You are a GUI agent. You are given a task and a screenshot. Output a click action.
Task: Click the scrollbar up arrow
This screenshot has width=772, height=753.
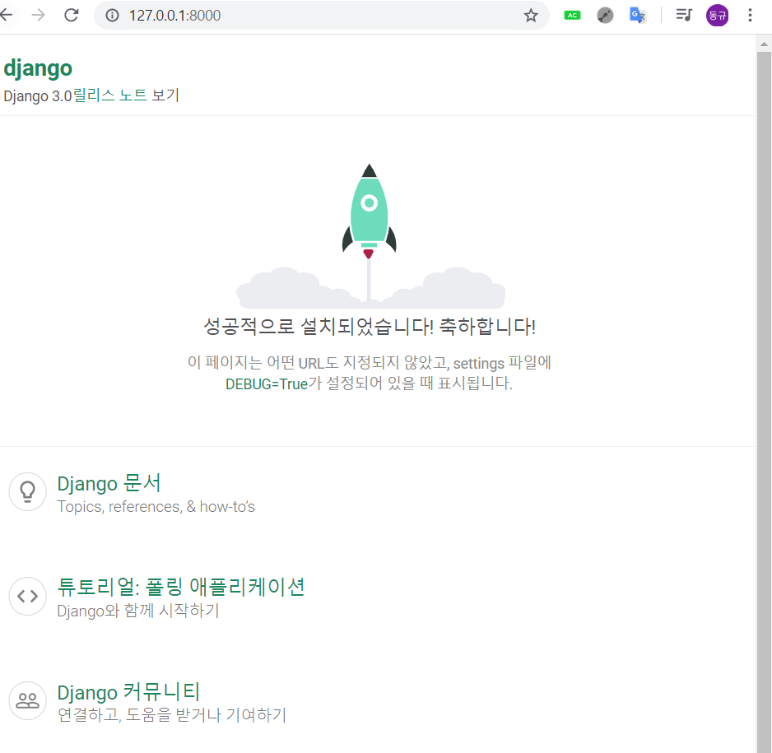pyautogui.click(x=764, y=44)
